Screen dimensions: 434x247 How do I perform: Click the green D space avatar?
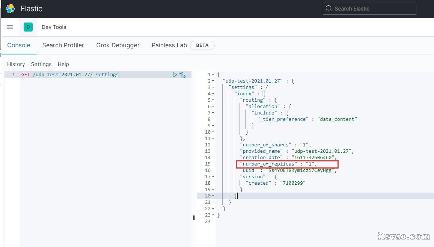(28, 27)
